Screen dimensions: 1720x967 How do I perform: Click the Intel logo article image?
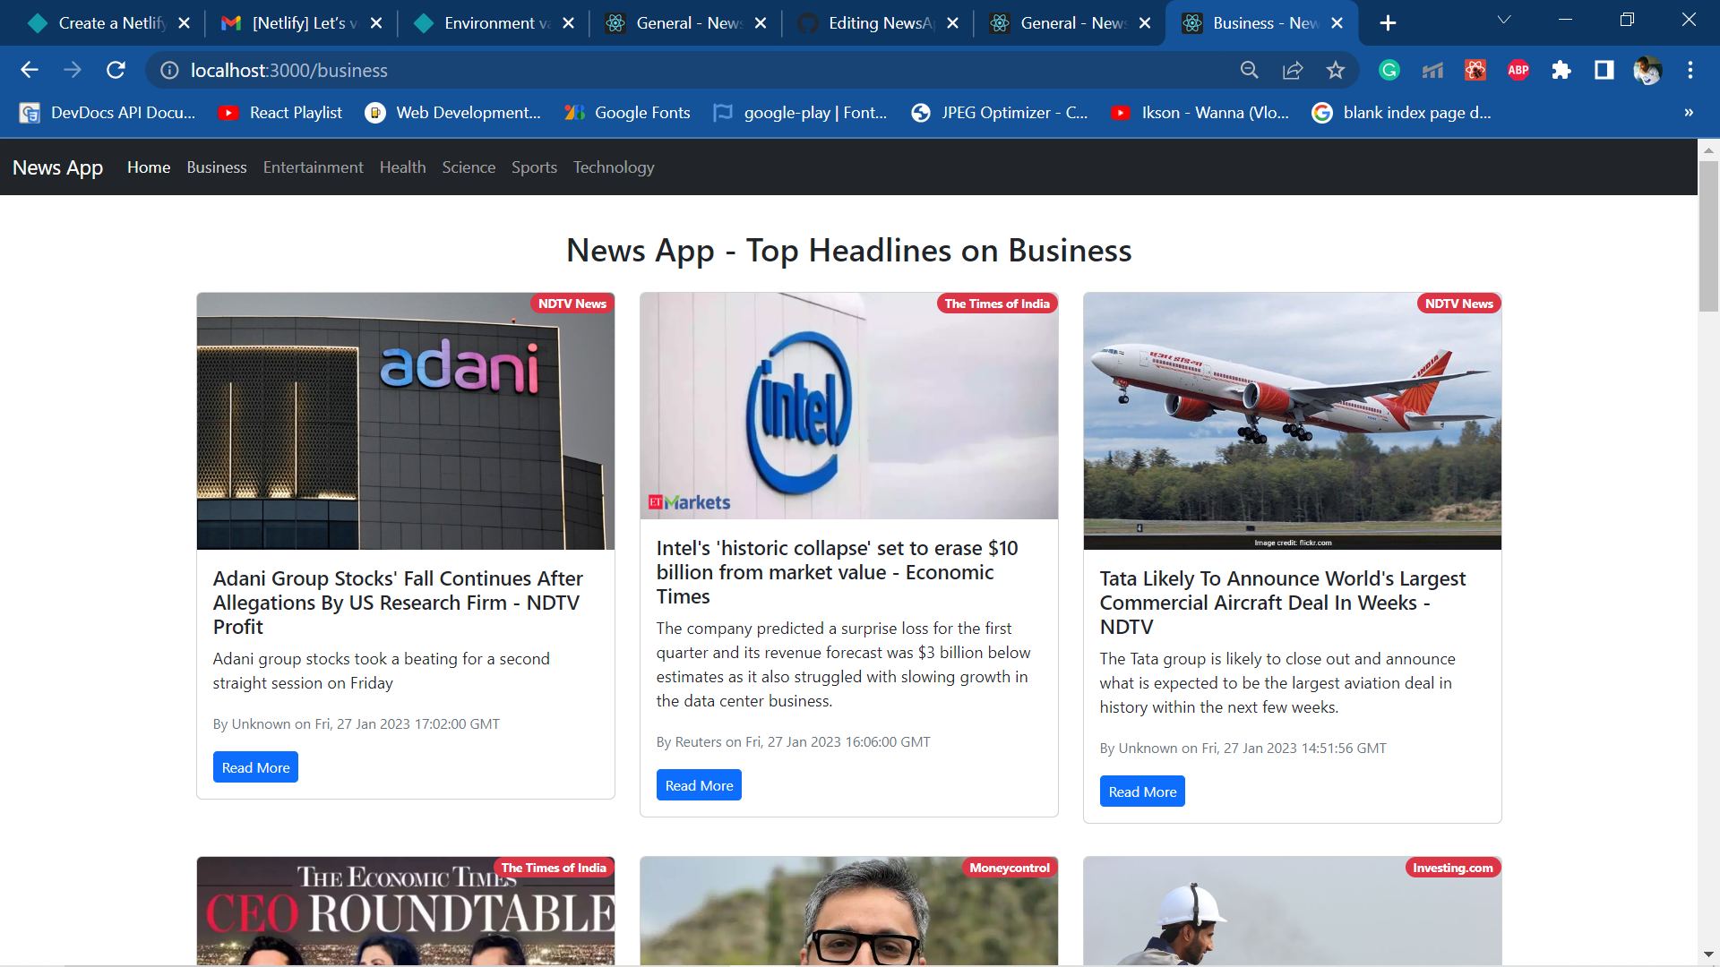(849, 406)
